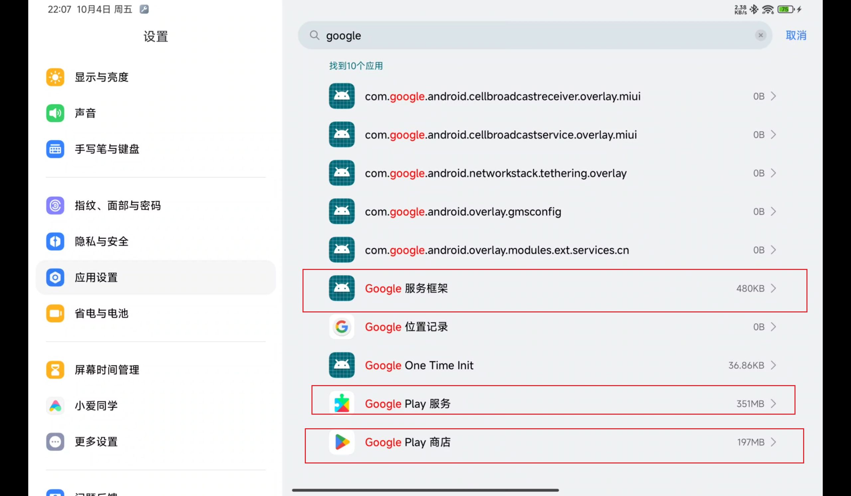The image size is (851, 496).
Task: Open chevron for networkstack tethering row
Action: 773,173
